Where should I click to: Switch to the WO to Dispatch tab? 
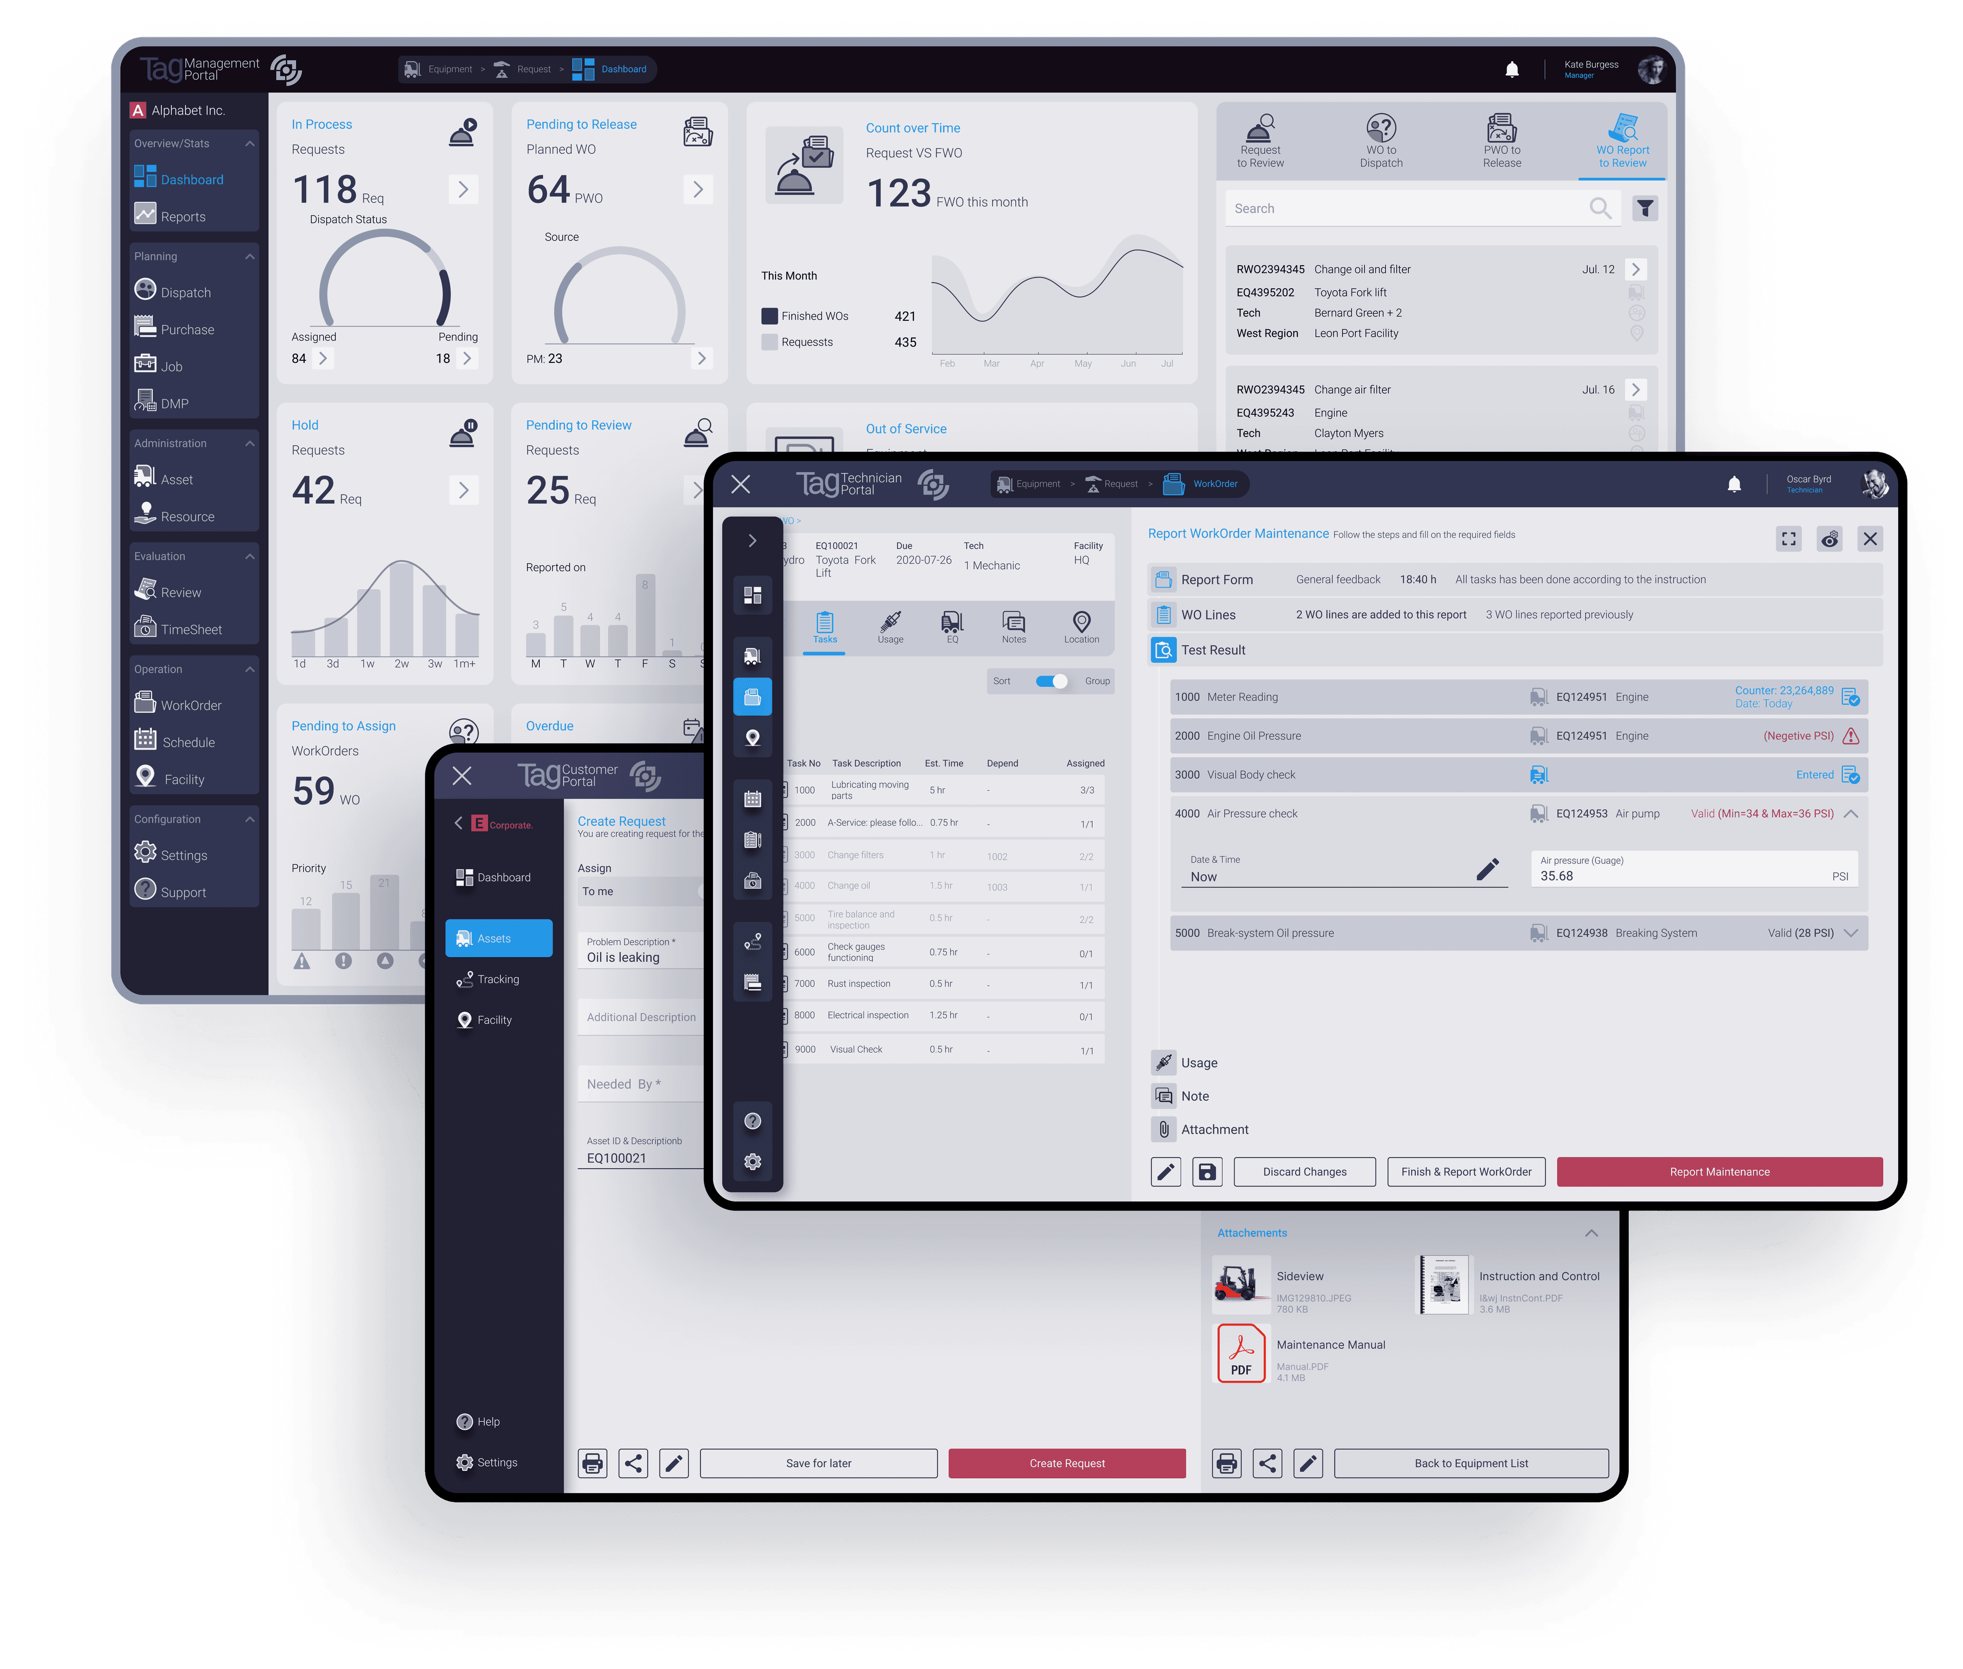1381,141
